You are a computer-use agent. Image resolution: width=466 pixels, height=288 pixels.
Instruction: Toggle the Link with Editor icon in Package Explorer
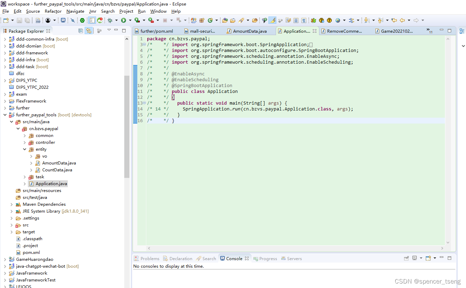coord(89,31)
